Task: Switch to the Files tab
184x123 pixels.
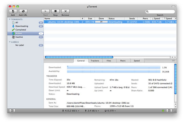Action: click(x=109, y=61)
